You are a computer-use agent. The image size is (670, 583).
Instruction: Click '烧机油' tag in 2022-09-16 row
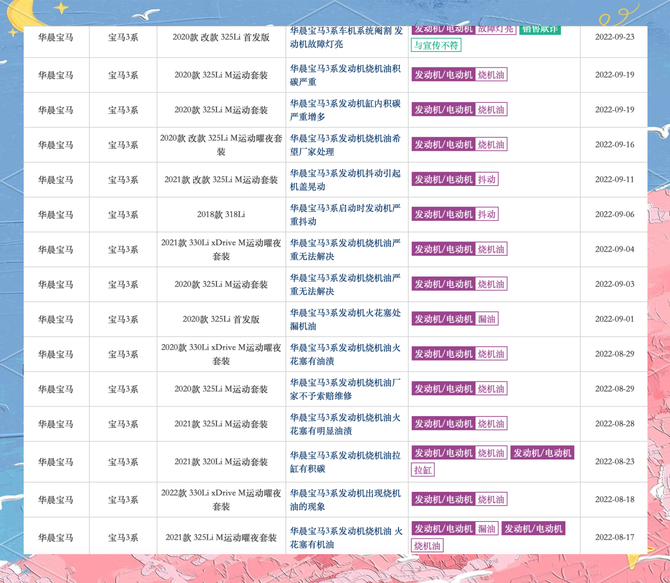point(491,144)
